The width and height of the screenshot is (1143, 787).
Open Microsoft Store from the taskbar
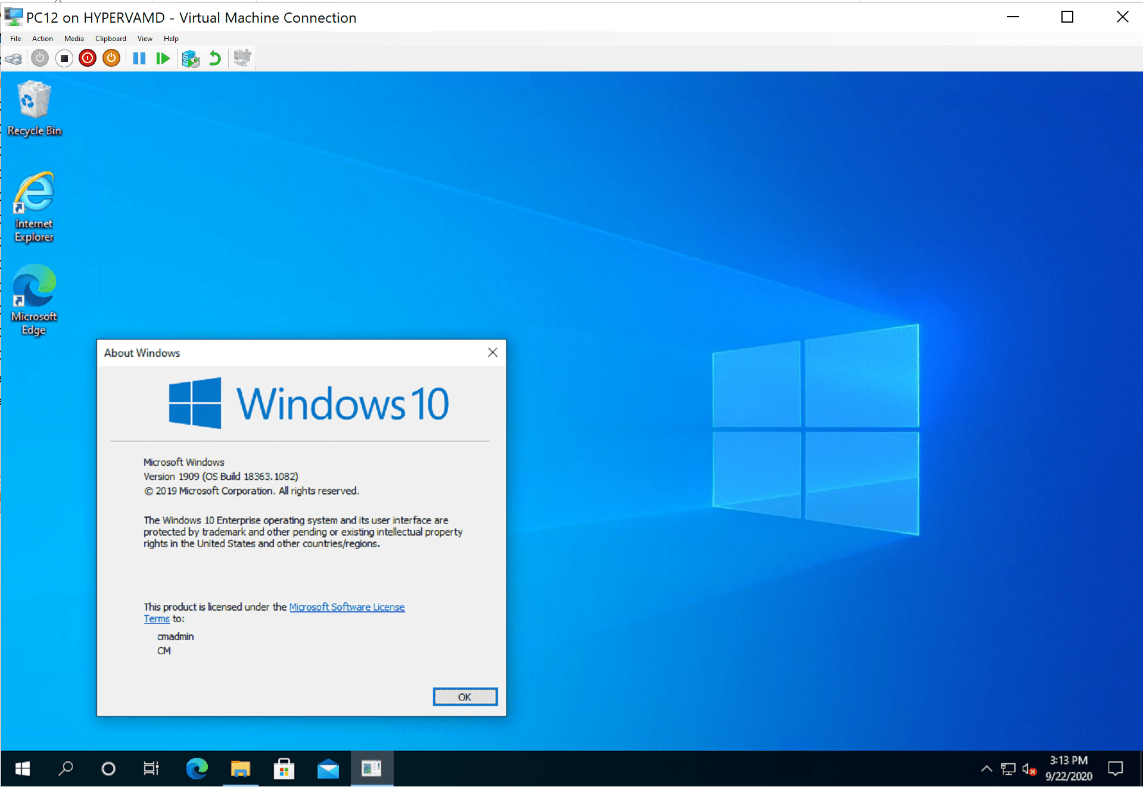[x=284, y=769]
